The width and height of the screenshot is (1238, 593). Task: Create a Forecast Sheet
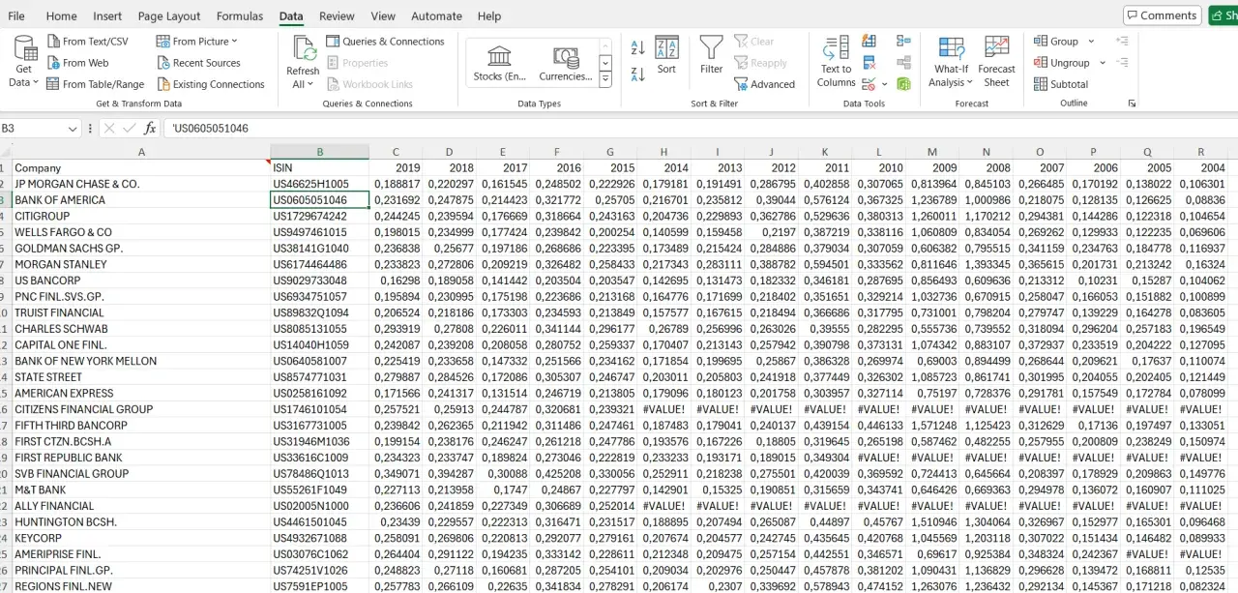point(996,62)
